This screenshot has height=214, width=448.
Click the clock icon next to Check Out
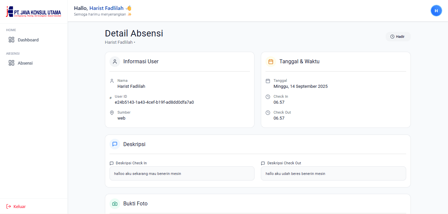coord(267,112)
